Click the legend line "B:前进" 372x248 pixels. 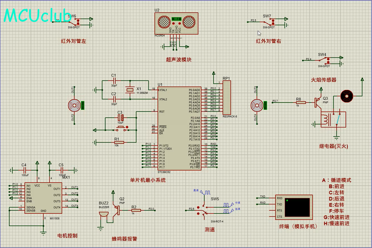tap(337, 186)
